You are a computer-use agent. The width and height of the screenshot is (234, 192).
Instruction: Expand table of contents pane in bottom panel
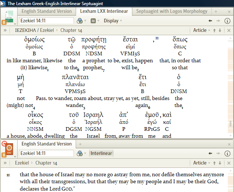(x=5, y=163)
